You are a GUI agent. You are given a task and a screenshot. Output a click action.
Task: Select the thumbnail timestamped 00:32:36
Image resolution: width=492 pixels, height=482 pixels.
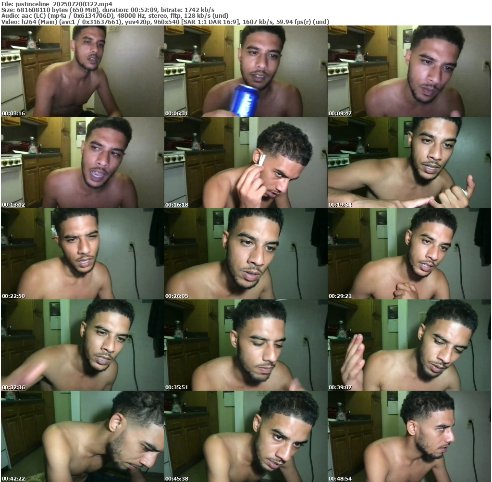[x=82, y=345]
